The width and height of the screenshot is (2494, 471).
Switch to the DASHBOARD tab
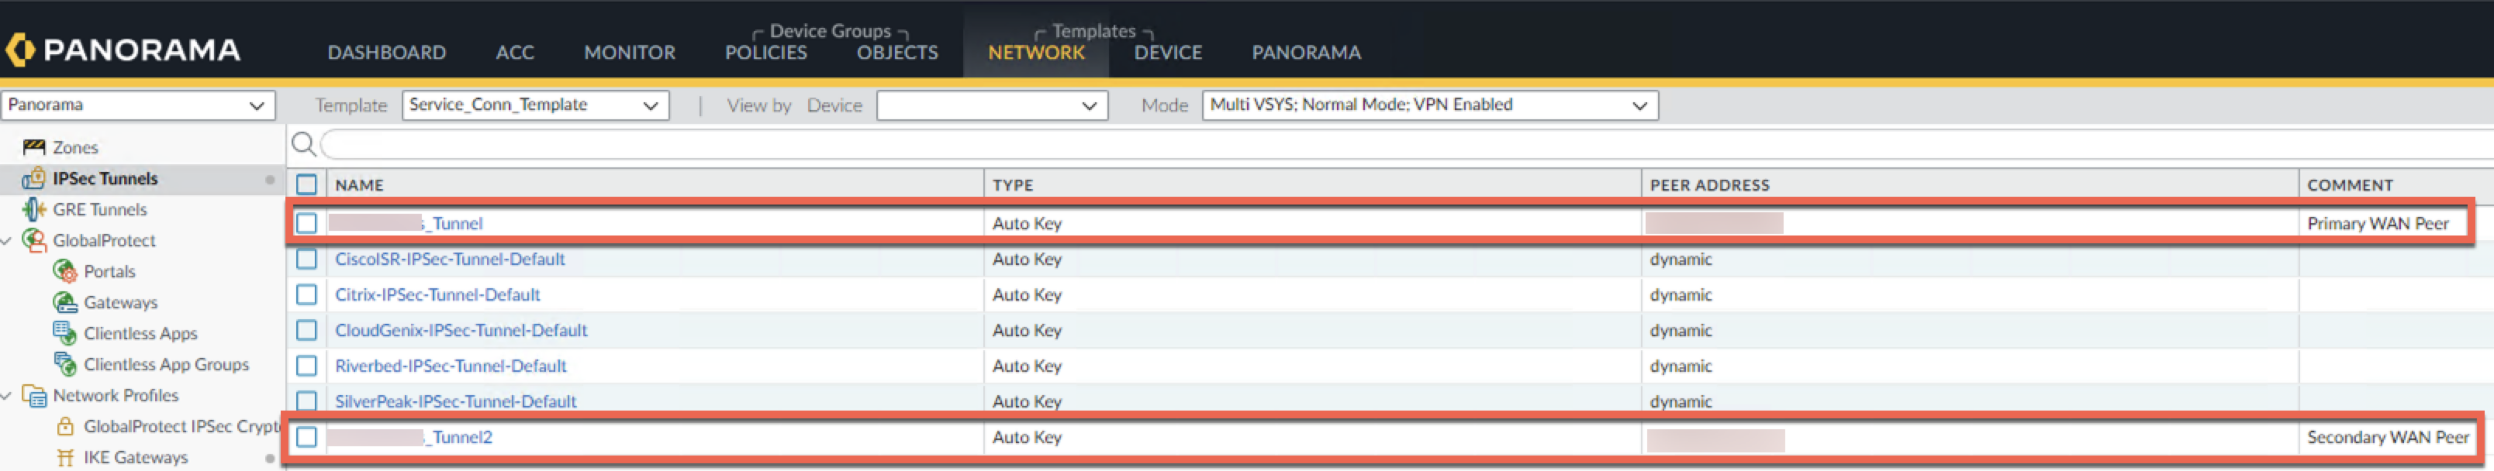[386, 52]
